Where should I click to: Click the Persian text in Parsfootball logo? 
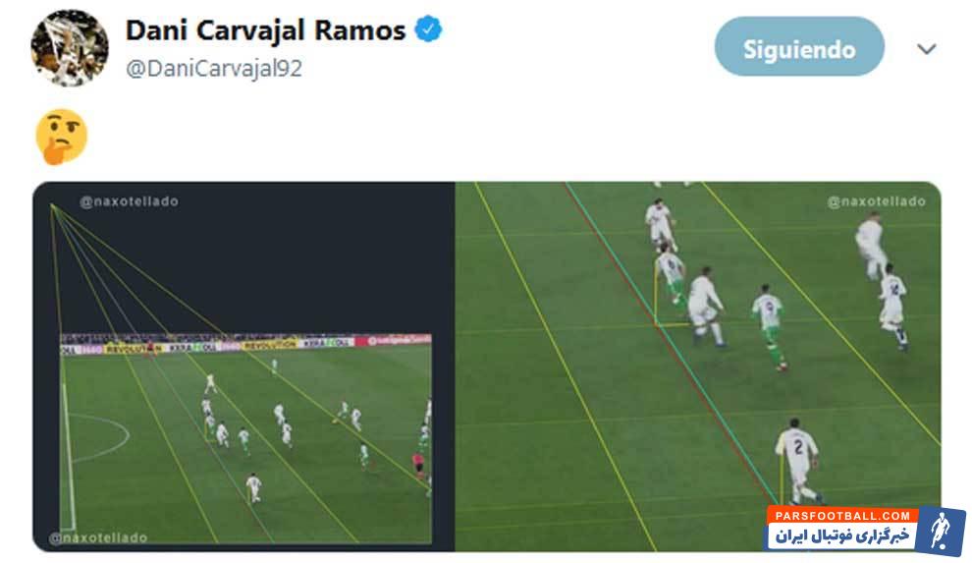841,535
